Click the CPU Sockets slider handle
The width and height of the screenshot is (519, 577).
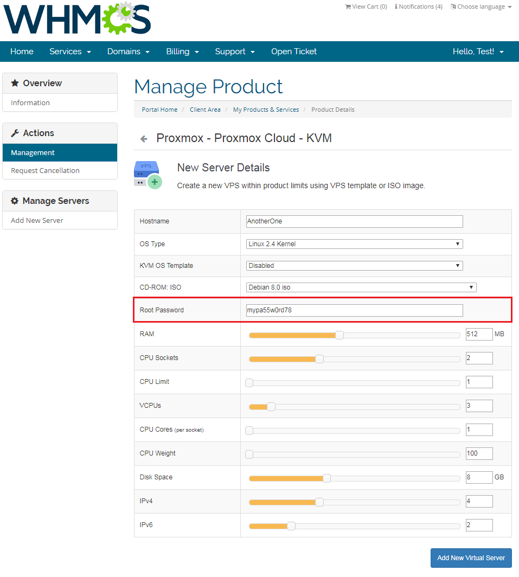319,359
